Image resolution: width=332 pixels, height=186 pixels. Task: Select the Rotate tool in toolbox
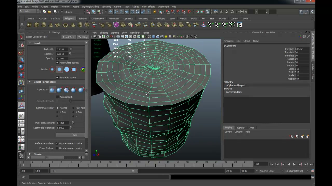(21, 68)
